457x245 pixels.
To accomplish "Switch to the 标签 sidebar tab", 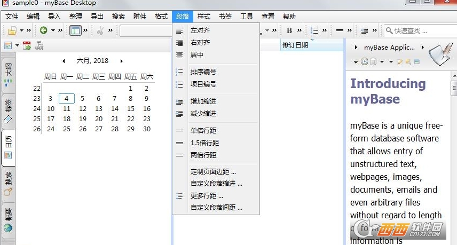I will [8, 112].
